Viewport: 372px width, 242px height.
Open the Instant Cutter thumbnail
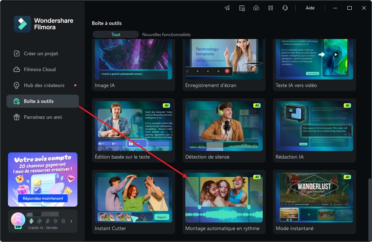coord(134,198)
